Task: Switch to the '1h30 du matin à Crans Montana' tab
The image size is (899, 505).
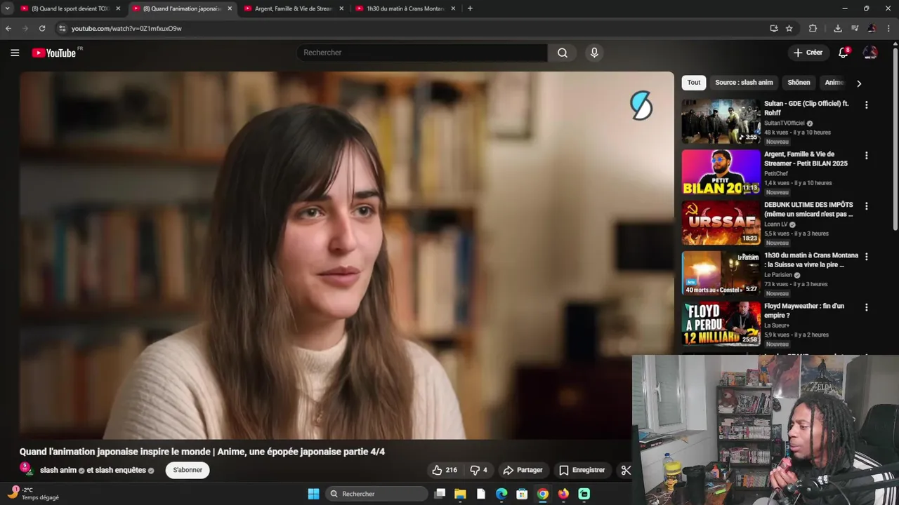Action: tap(405, 8)
